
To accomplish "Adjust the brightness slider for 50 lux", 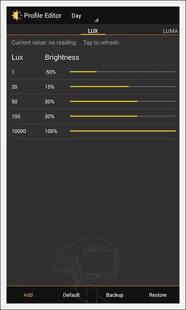I will [x=123, y=102].
